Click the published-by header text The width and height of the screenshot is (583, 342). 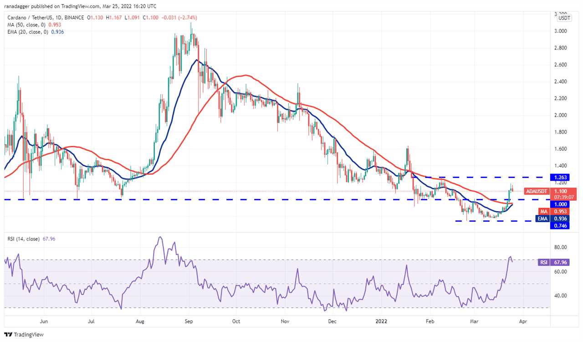(x=81, y=6)
